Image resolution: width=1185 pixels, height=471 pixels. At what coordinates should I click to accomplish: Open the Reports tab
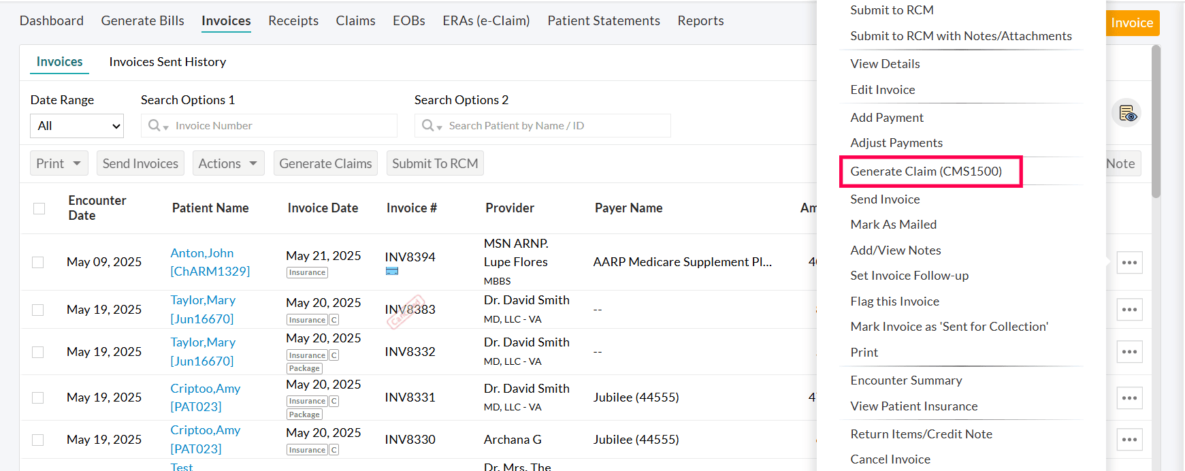point(700,20)
